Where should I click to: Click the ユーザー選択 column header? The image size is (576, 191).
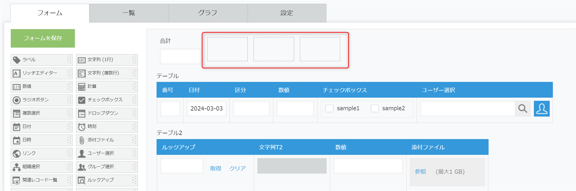pos(438,90)
